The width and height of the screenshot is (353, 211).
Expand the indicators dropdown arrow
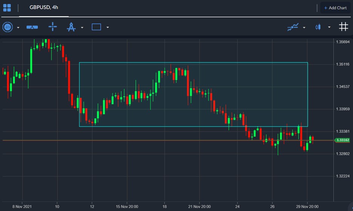(304, 27)
